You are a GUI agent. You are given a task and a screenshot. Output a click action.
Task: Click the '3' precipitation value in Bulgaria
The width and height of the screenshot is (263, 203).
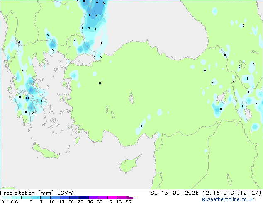coord(48,35)
